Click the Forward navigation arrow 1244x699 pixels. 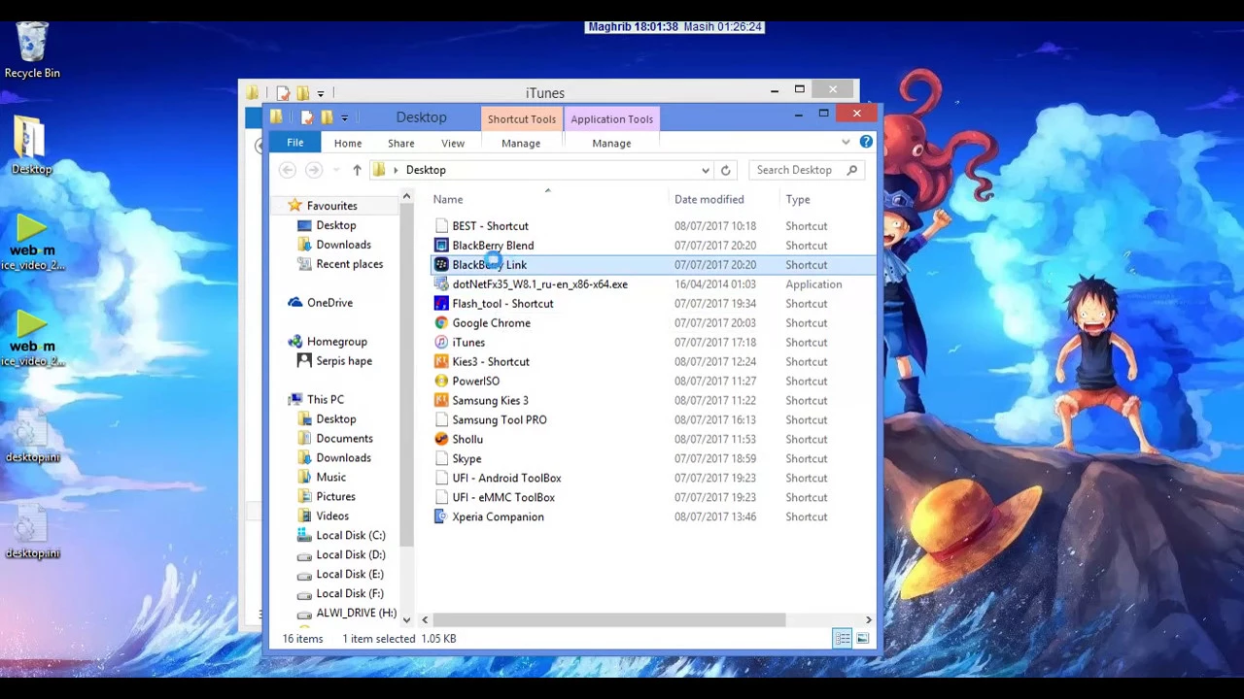click(313, 170)
